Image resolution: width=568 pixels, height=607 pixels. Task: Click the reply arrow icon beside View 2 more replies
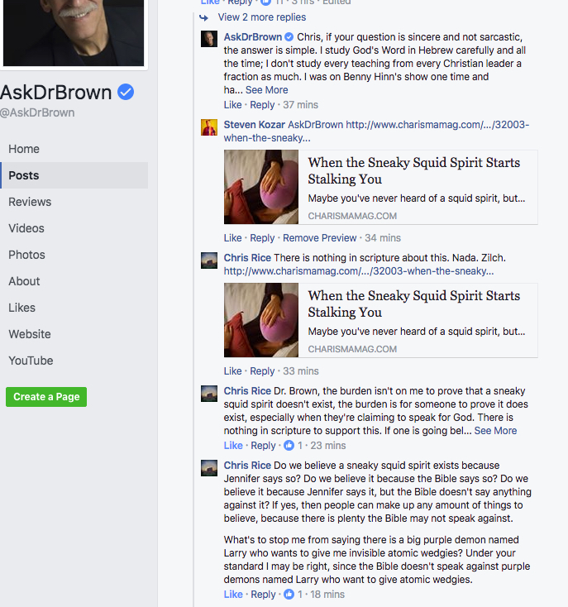tap(204, 18)
